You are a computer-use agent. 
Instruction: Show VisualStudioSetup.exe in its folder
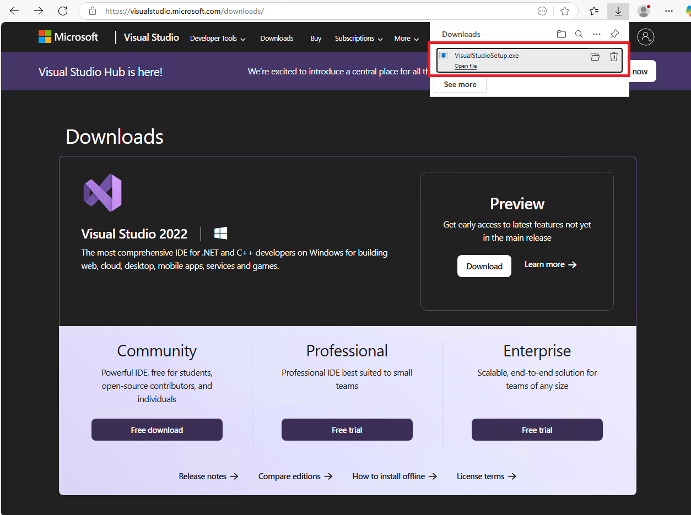coord(595,56)
